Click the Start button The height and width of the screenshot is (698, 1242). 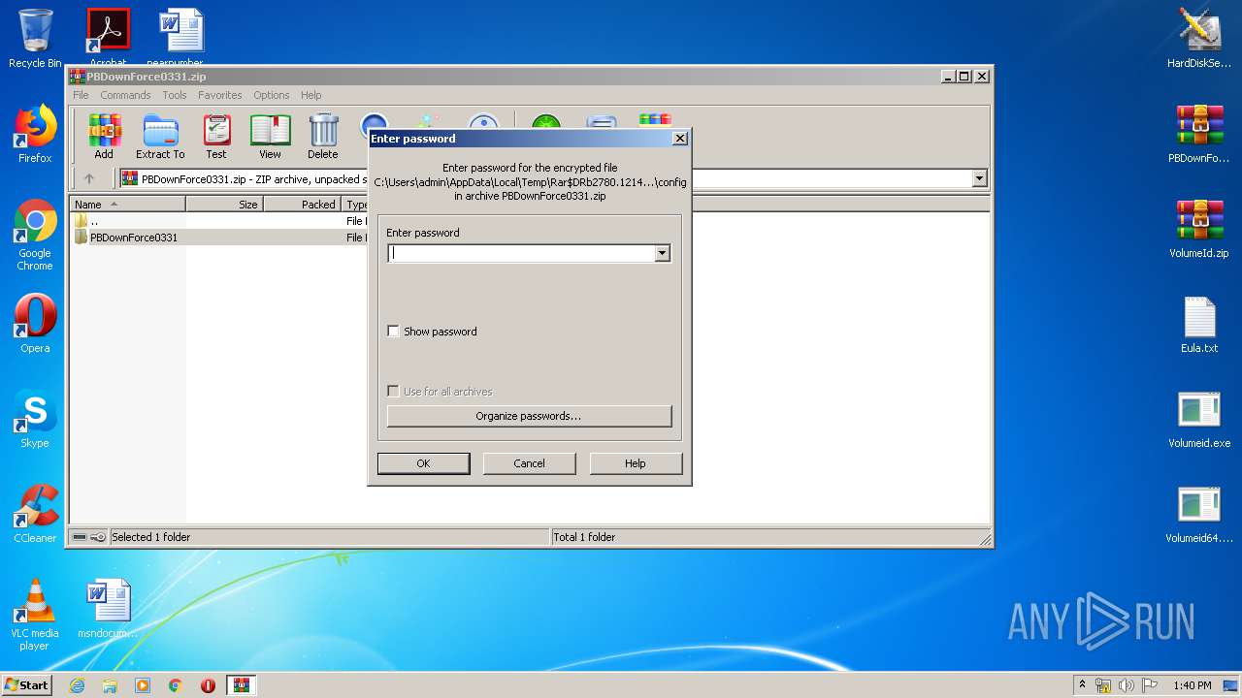pos(27,685)
